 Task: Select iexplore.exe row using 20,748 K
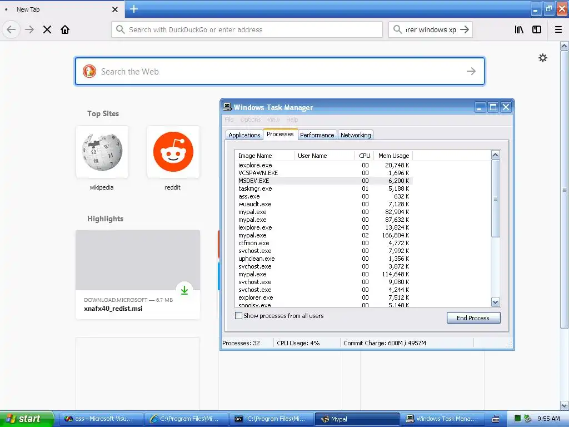[x=324, y=165]
